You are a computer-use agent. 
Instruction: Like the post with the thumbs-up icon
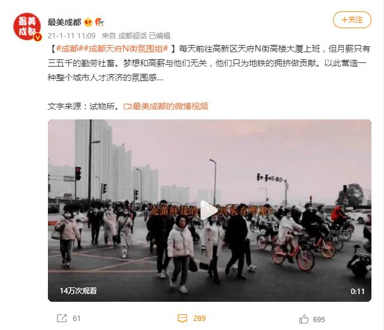point(304,319)
